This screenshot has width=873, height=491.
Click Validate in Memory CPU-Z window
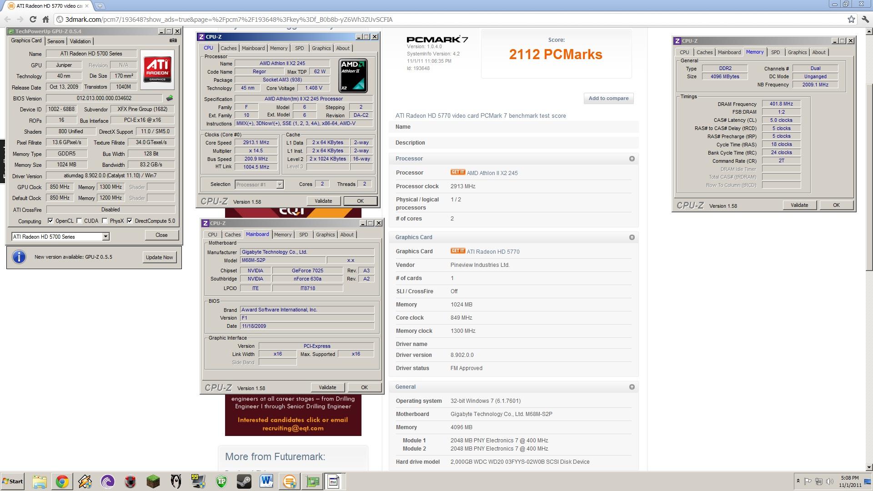point(799,205)
